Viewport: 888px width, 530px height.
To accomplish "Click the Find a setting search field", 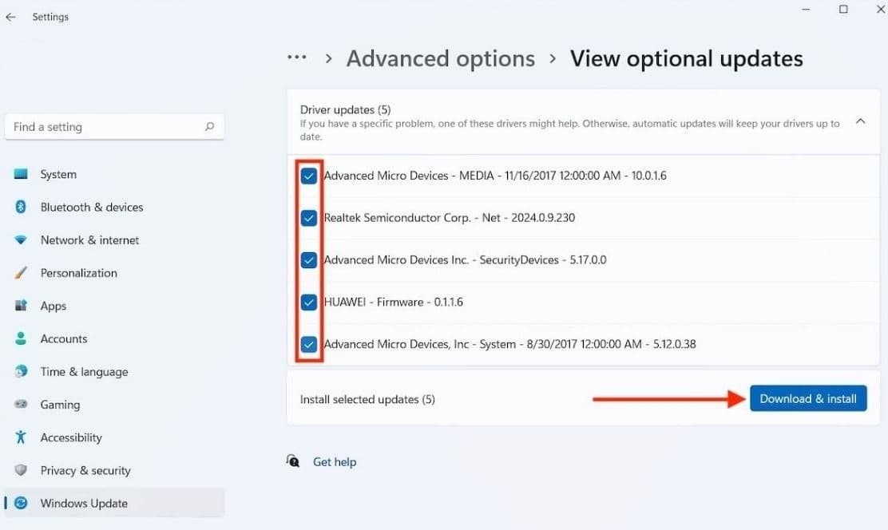I will coord(114,126).
